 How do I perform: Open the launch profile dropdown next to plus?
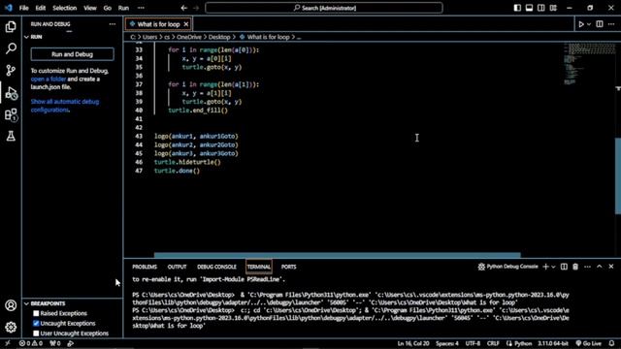click(553, 267)
